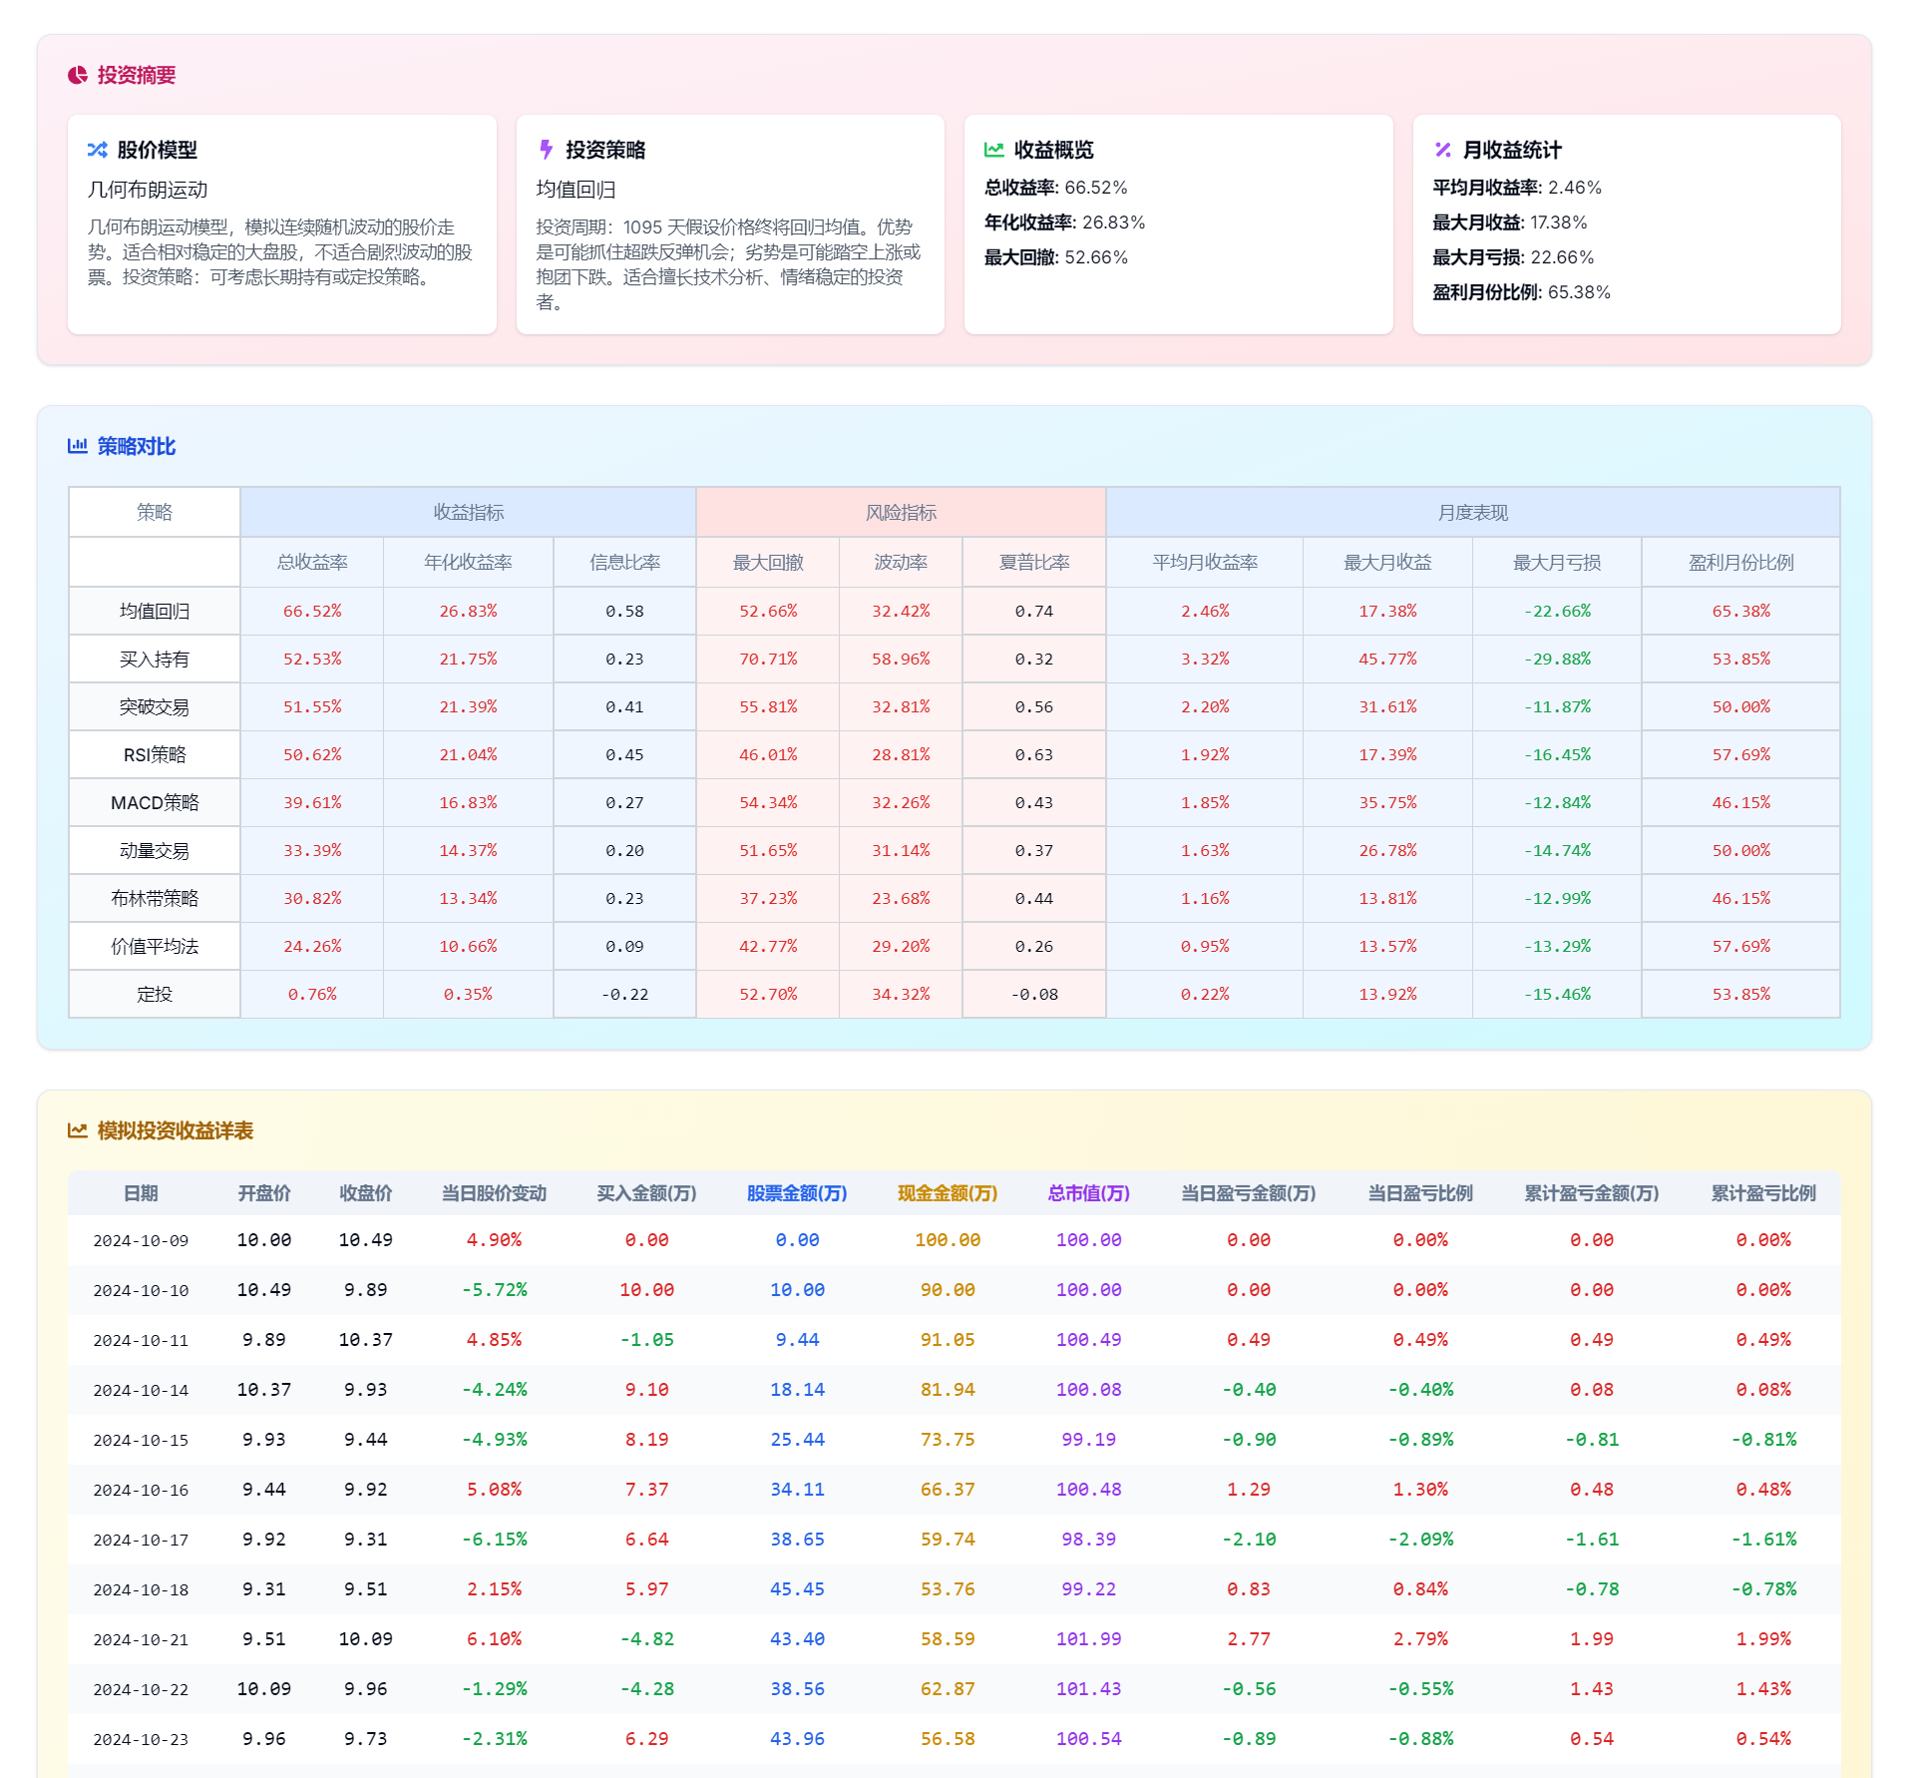Click the 月度表现 group header
Image resolution: width=1915 pixels, height=1778 pixels.
click(1472, 512)
